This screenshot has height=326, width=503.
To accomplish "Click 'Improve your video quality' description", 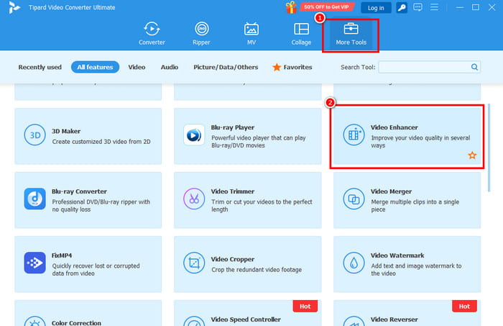I will pos(420,142).
